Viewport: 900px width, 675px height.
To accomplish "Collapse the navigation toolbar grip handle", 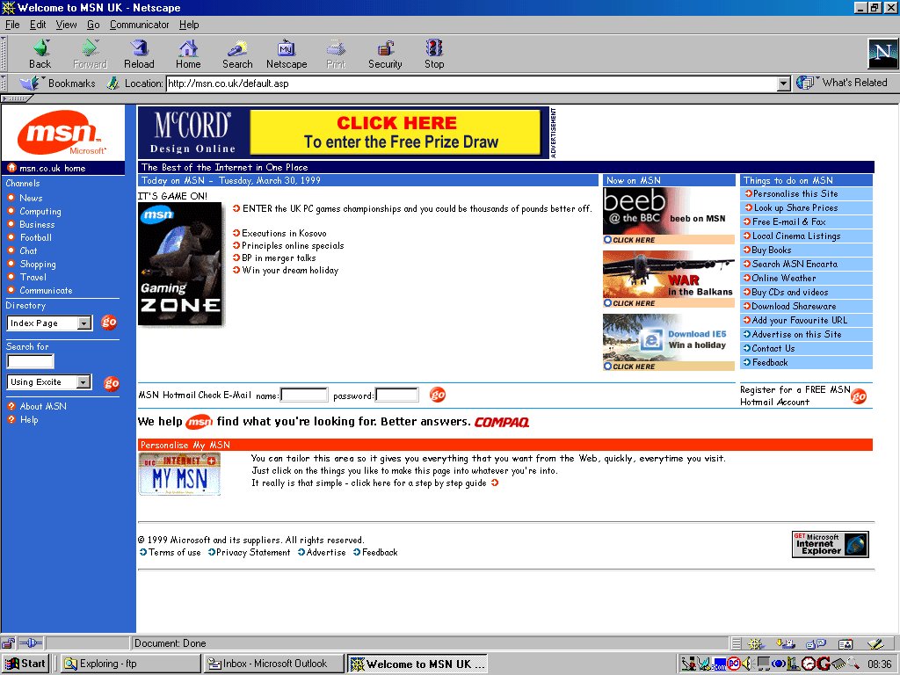I will click(x=4, y=54).
